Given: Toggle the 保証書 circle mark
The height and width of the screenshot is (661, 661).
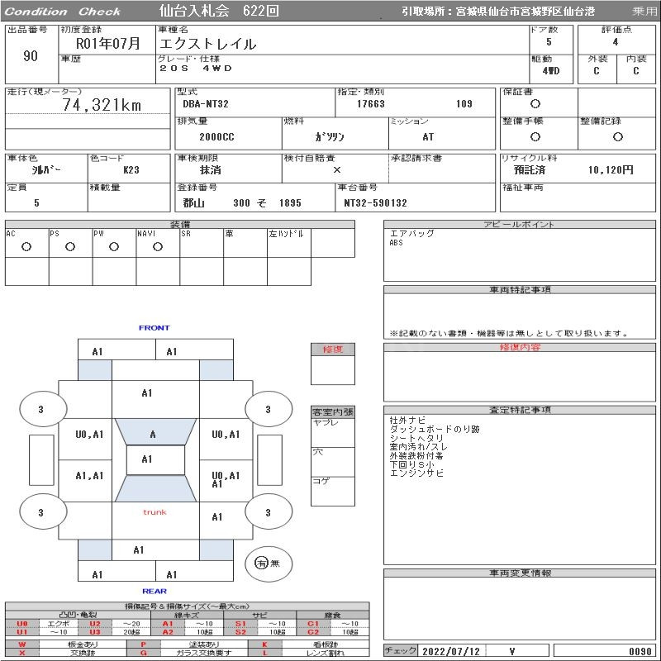Looking at the screenshot, I should [x=535, y=104].
